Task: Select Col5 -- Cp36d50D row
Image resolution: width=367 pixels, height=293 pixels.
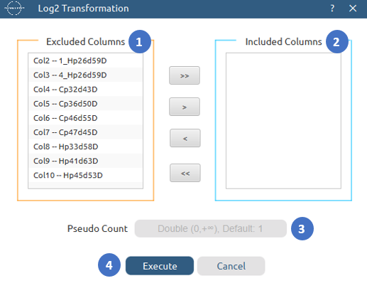Action: (x=85, y=104)
